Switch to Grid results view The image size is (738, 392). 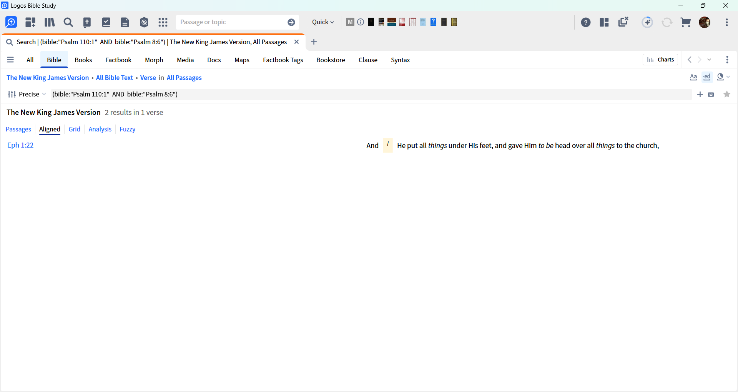74,129
